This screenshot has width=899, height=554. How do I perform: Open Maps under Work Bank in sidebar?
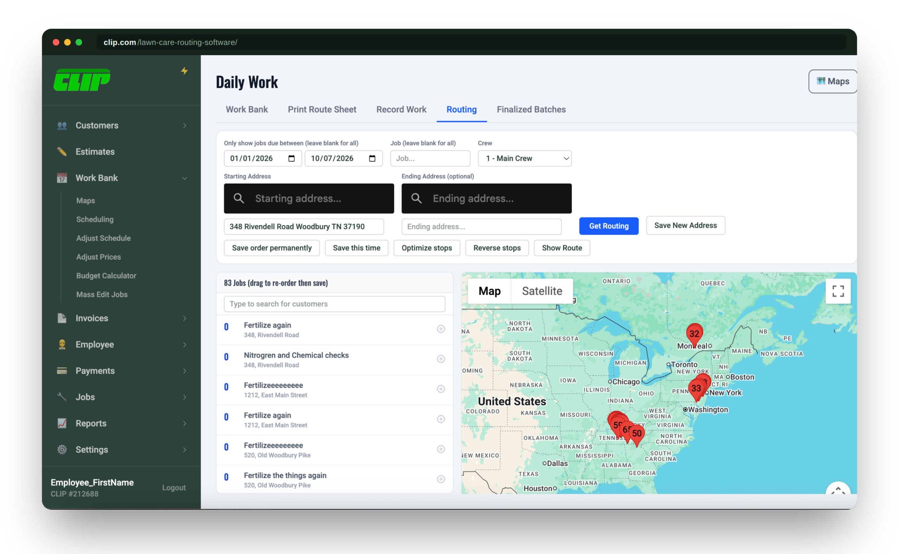86,201
